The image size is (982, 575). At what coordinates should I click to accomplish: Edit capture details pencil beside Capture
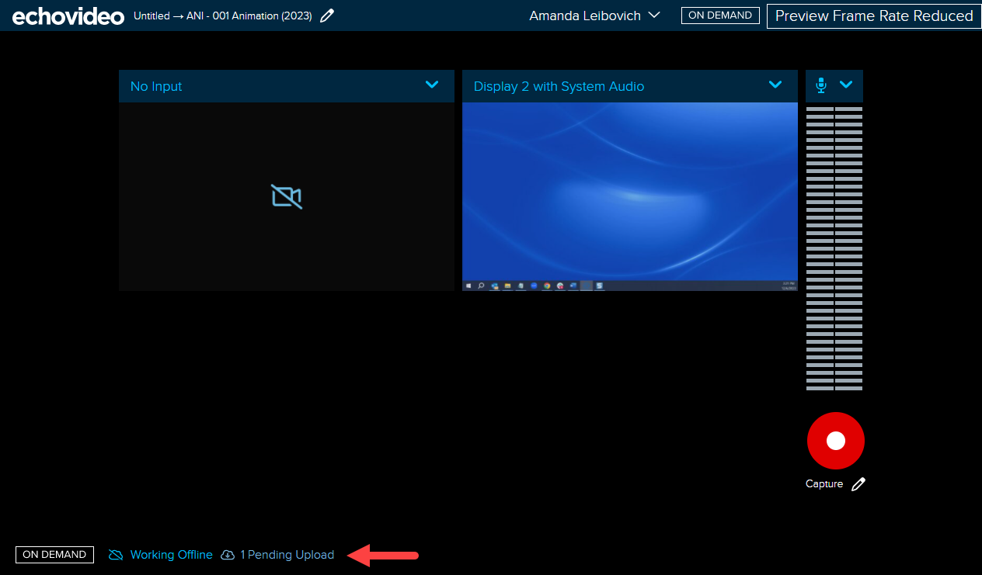click(858, 484)
